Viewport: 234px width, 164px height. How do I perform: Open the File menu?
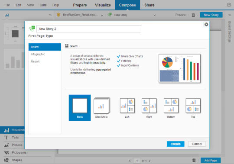(7, 5)
